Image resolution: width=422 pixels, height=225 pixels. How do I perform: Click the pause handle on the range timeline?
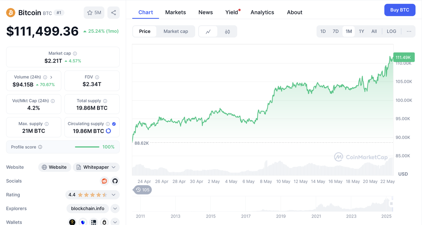point(391,204)
